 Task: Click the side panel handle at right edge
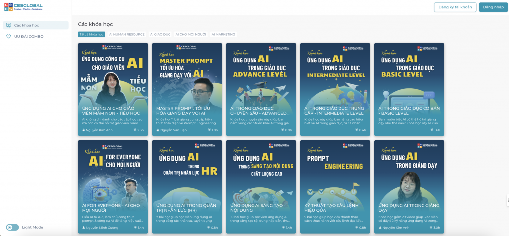(508, 200)
